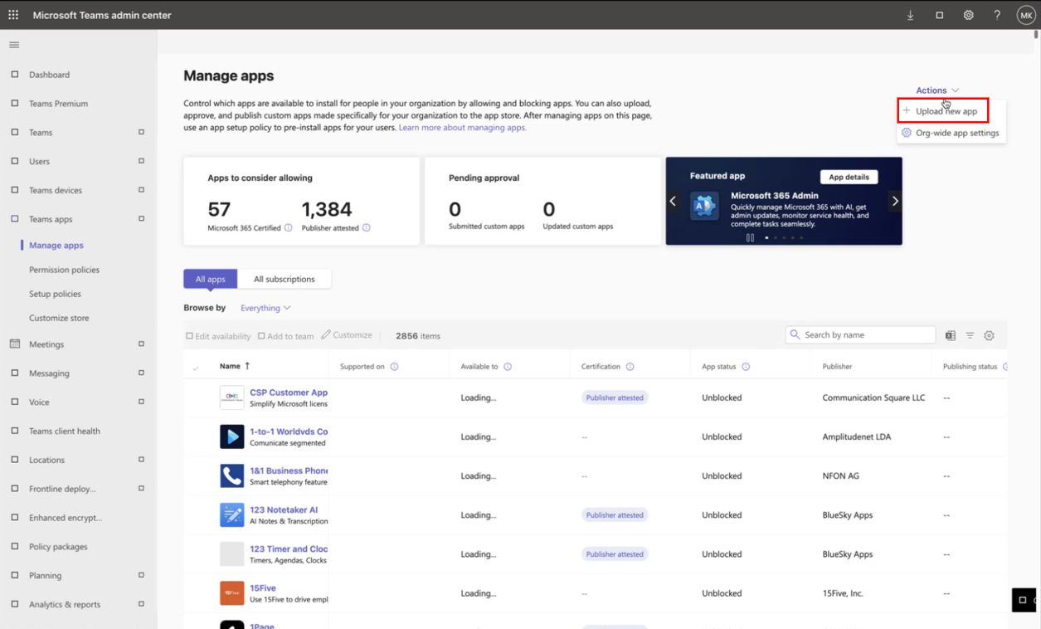Toggle the select-all checkmark in table header
Screen dimensions: 1041x629
196,368
